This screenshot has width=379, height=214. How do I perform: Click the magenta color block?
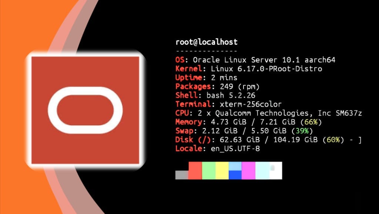[248, 170]
